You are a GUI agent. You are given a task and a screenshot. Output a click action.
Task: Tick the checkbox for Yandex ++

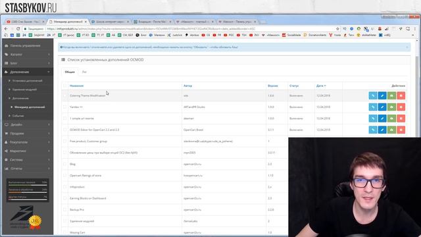(64, 107)
